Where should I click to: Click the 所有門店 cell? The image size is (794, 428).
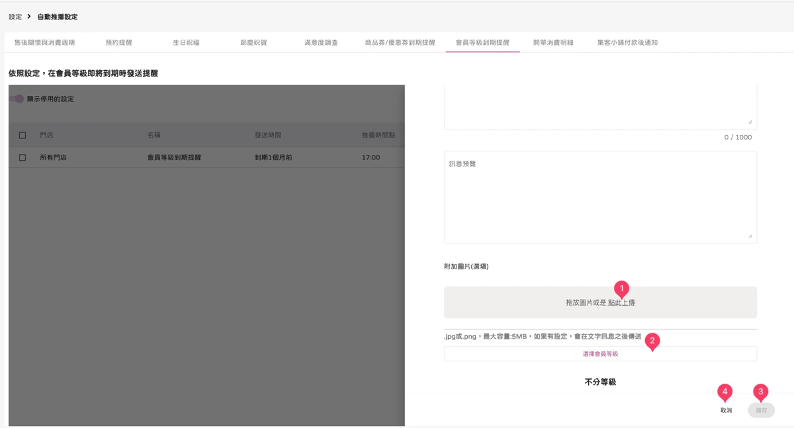[53, 157]
